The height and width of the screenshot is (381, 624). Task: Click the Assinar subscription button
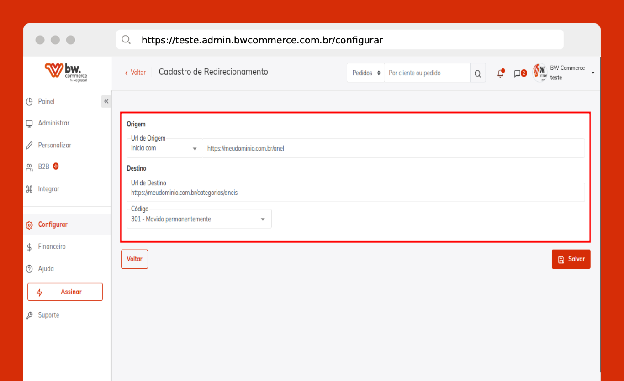[x=65, y=292]
